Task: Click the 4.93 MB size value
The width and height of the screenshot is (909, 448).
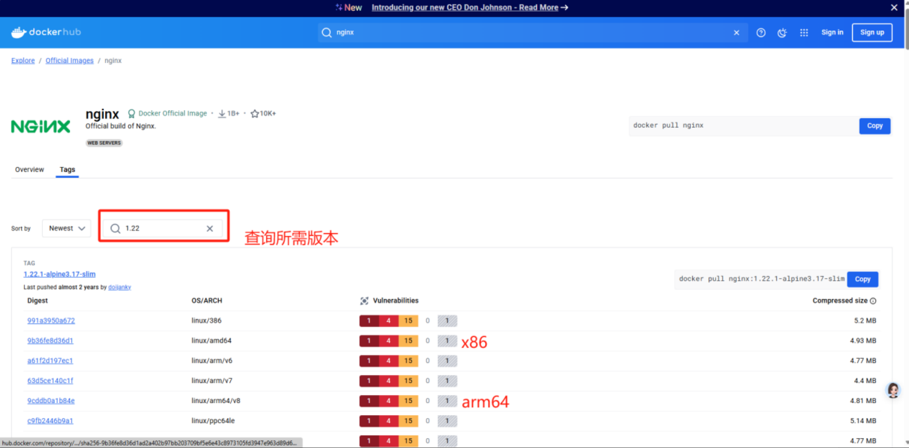Action: tap(863, 341)
